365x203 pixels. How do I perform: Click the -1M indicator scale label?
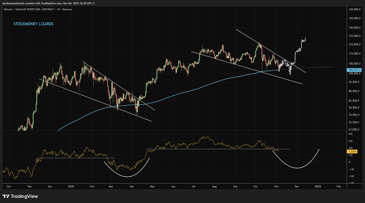(x=351, y=169)
